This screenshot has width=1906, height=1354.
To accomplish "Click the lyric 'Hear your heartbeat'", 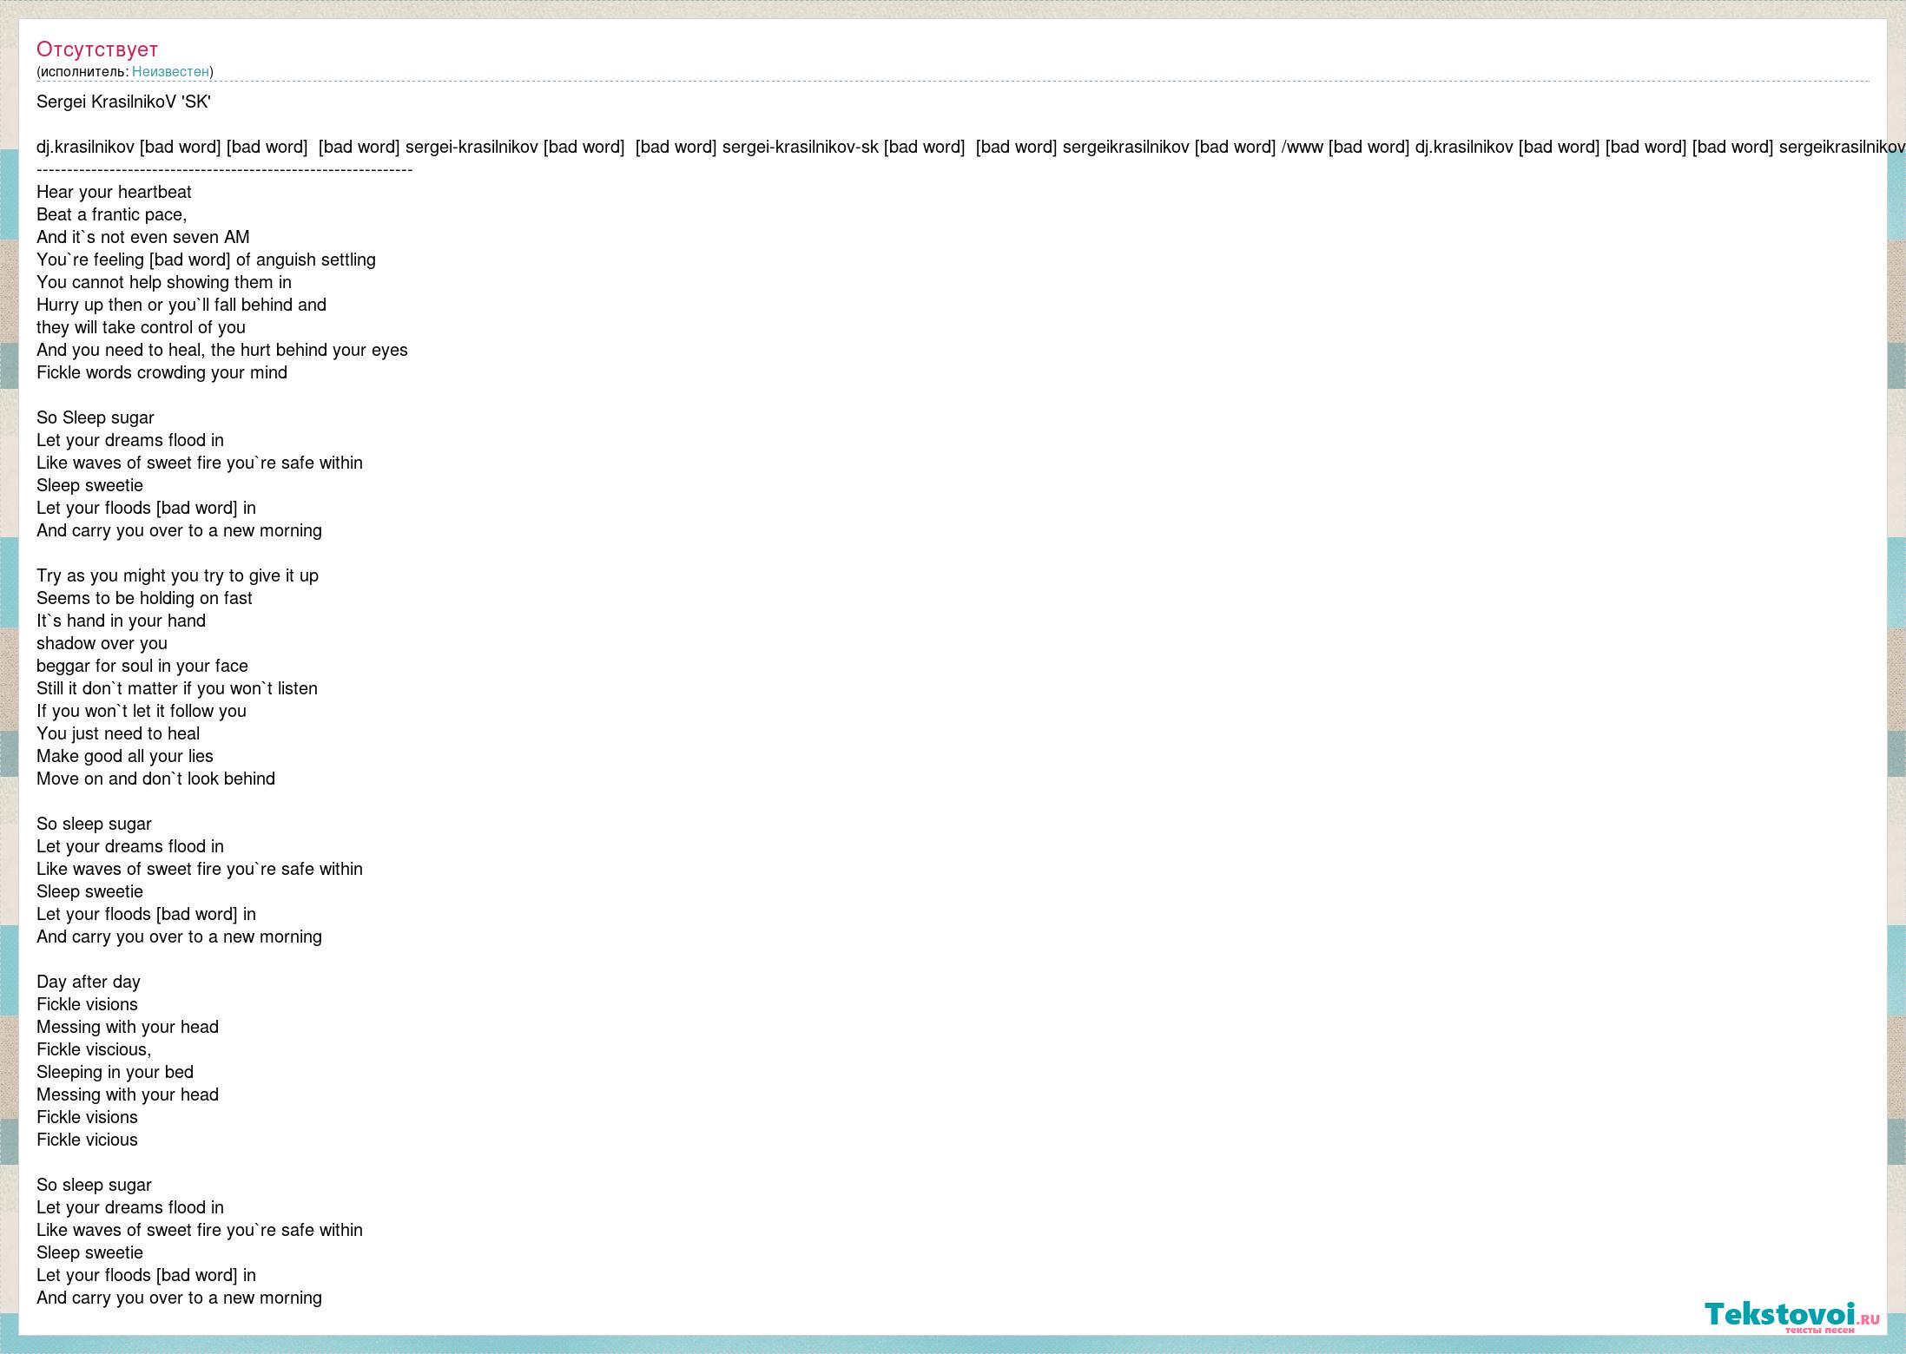I will click(114, 192).
